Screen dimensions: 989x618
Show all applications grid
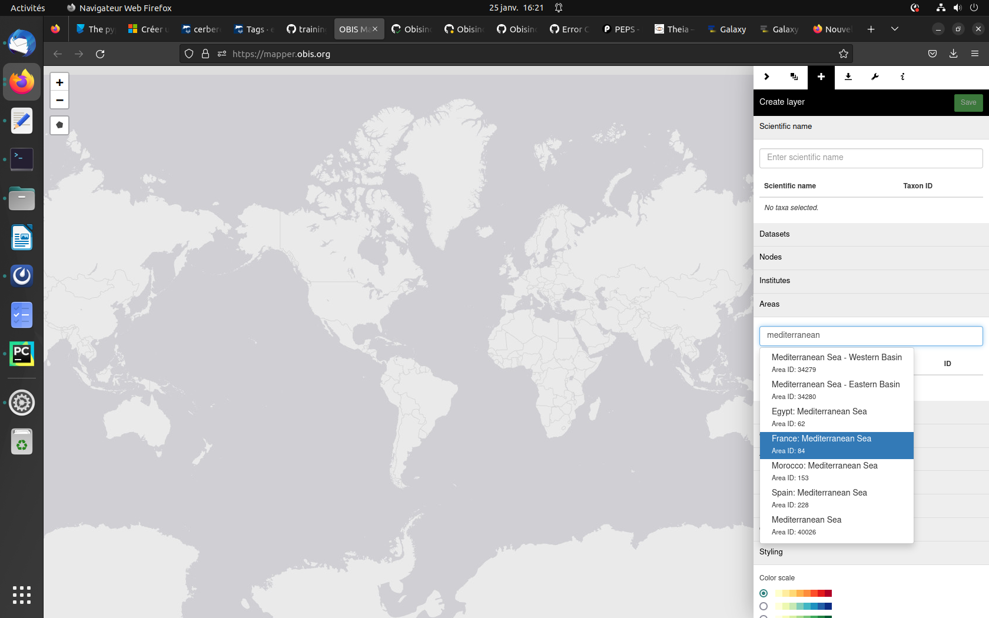pos(22,595)
